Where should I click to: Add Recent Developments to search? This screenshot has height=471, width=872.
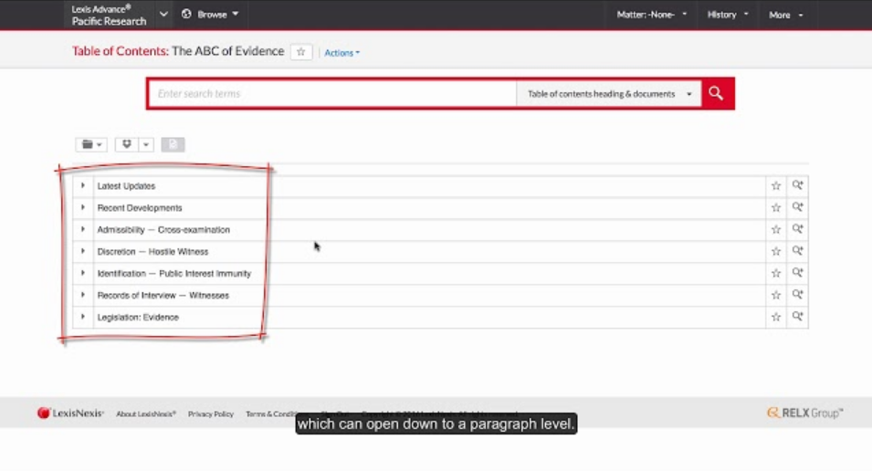click(797, 207)
